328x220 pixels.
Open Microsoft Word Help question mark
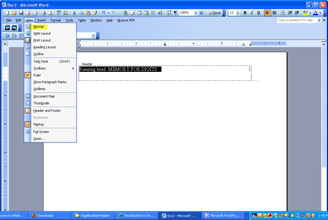pyautogui.click(x=201, y=13)
